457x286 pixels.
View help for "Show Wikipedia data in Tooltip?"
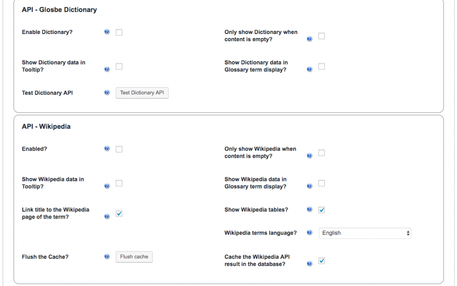point(107,186)
